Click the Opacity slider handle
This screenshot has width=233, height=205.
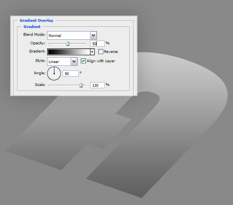click(x=68, y=43)
